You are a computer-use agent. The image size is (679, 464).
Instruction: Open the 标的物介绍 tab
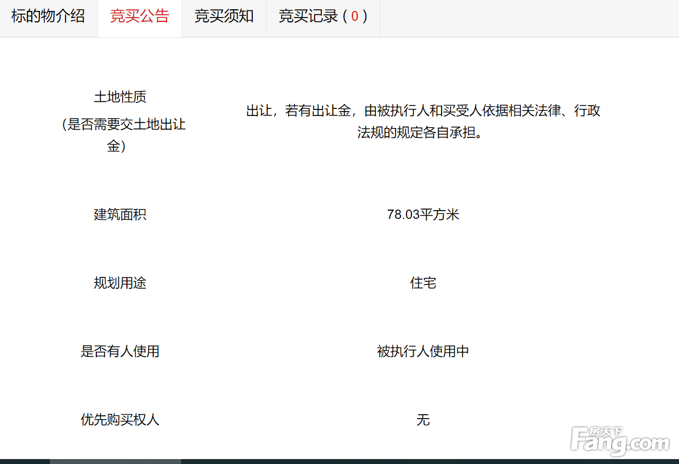pyautogui.click(x=48, y=16)
